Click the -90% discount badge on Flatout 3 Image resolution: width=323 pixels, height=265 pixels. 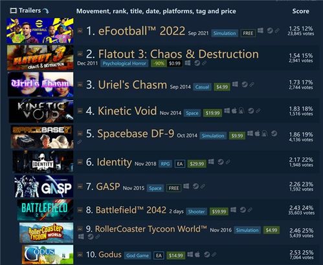click(x=159, y=63)
